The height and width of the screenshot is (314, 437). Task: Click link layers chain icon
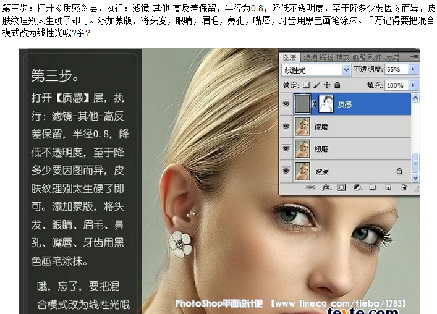[x=310, y=187]
